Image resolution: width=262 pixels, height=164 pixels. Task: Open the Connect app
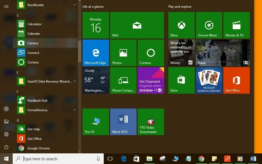point(45,53)
